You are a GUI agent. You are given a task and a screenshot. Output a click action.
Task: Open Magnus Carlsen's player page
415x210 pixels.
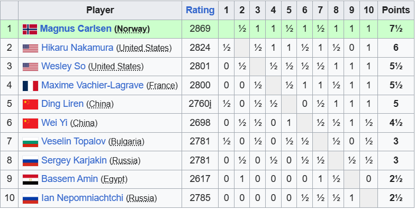76,29
